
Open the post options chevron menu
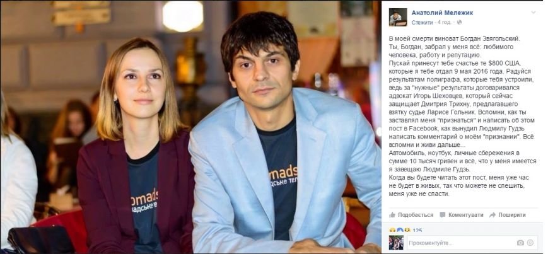[533, 13]
